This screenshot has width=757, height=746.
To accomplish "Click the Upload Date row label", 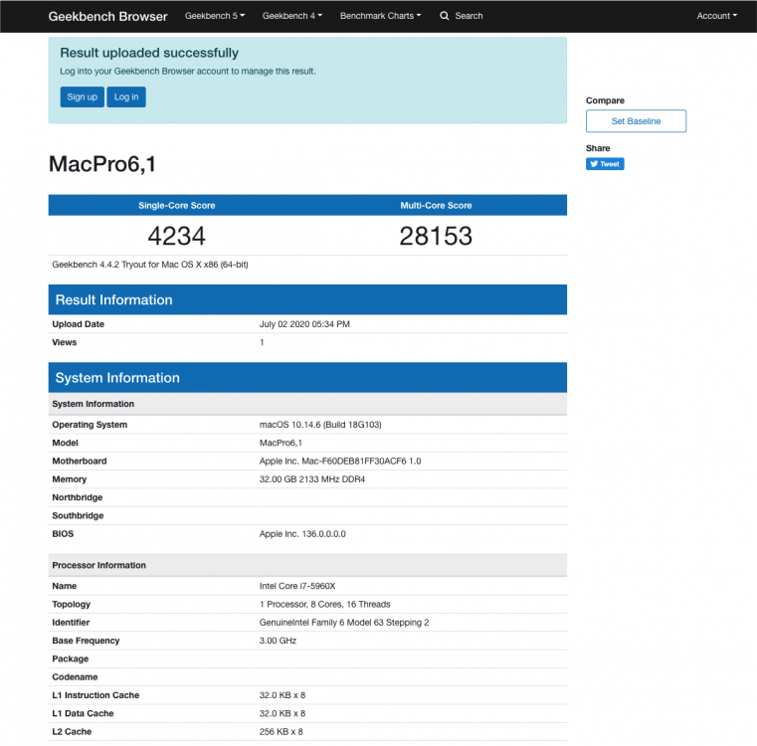I will [x=79, y=324].
